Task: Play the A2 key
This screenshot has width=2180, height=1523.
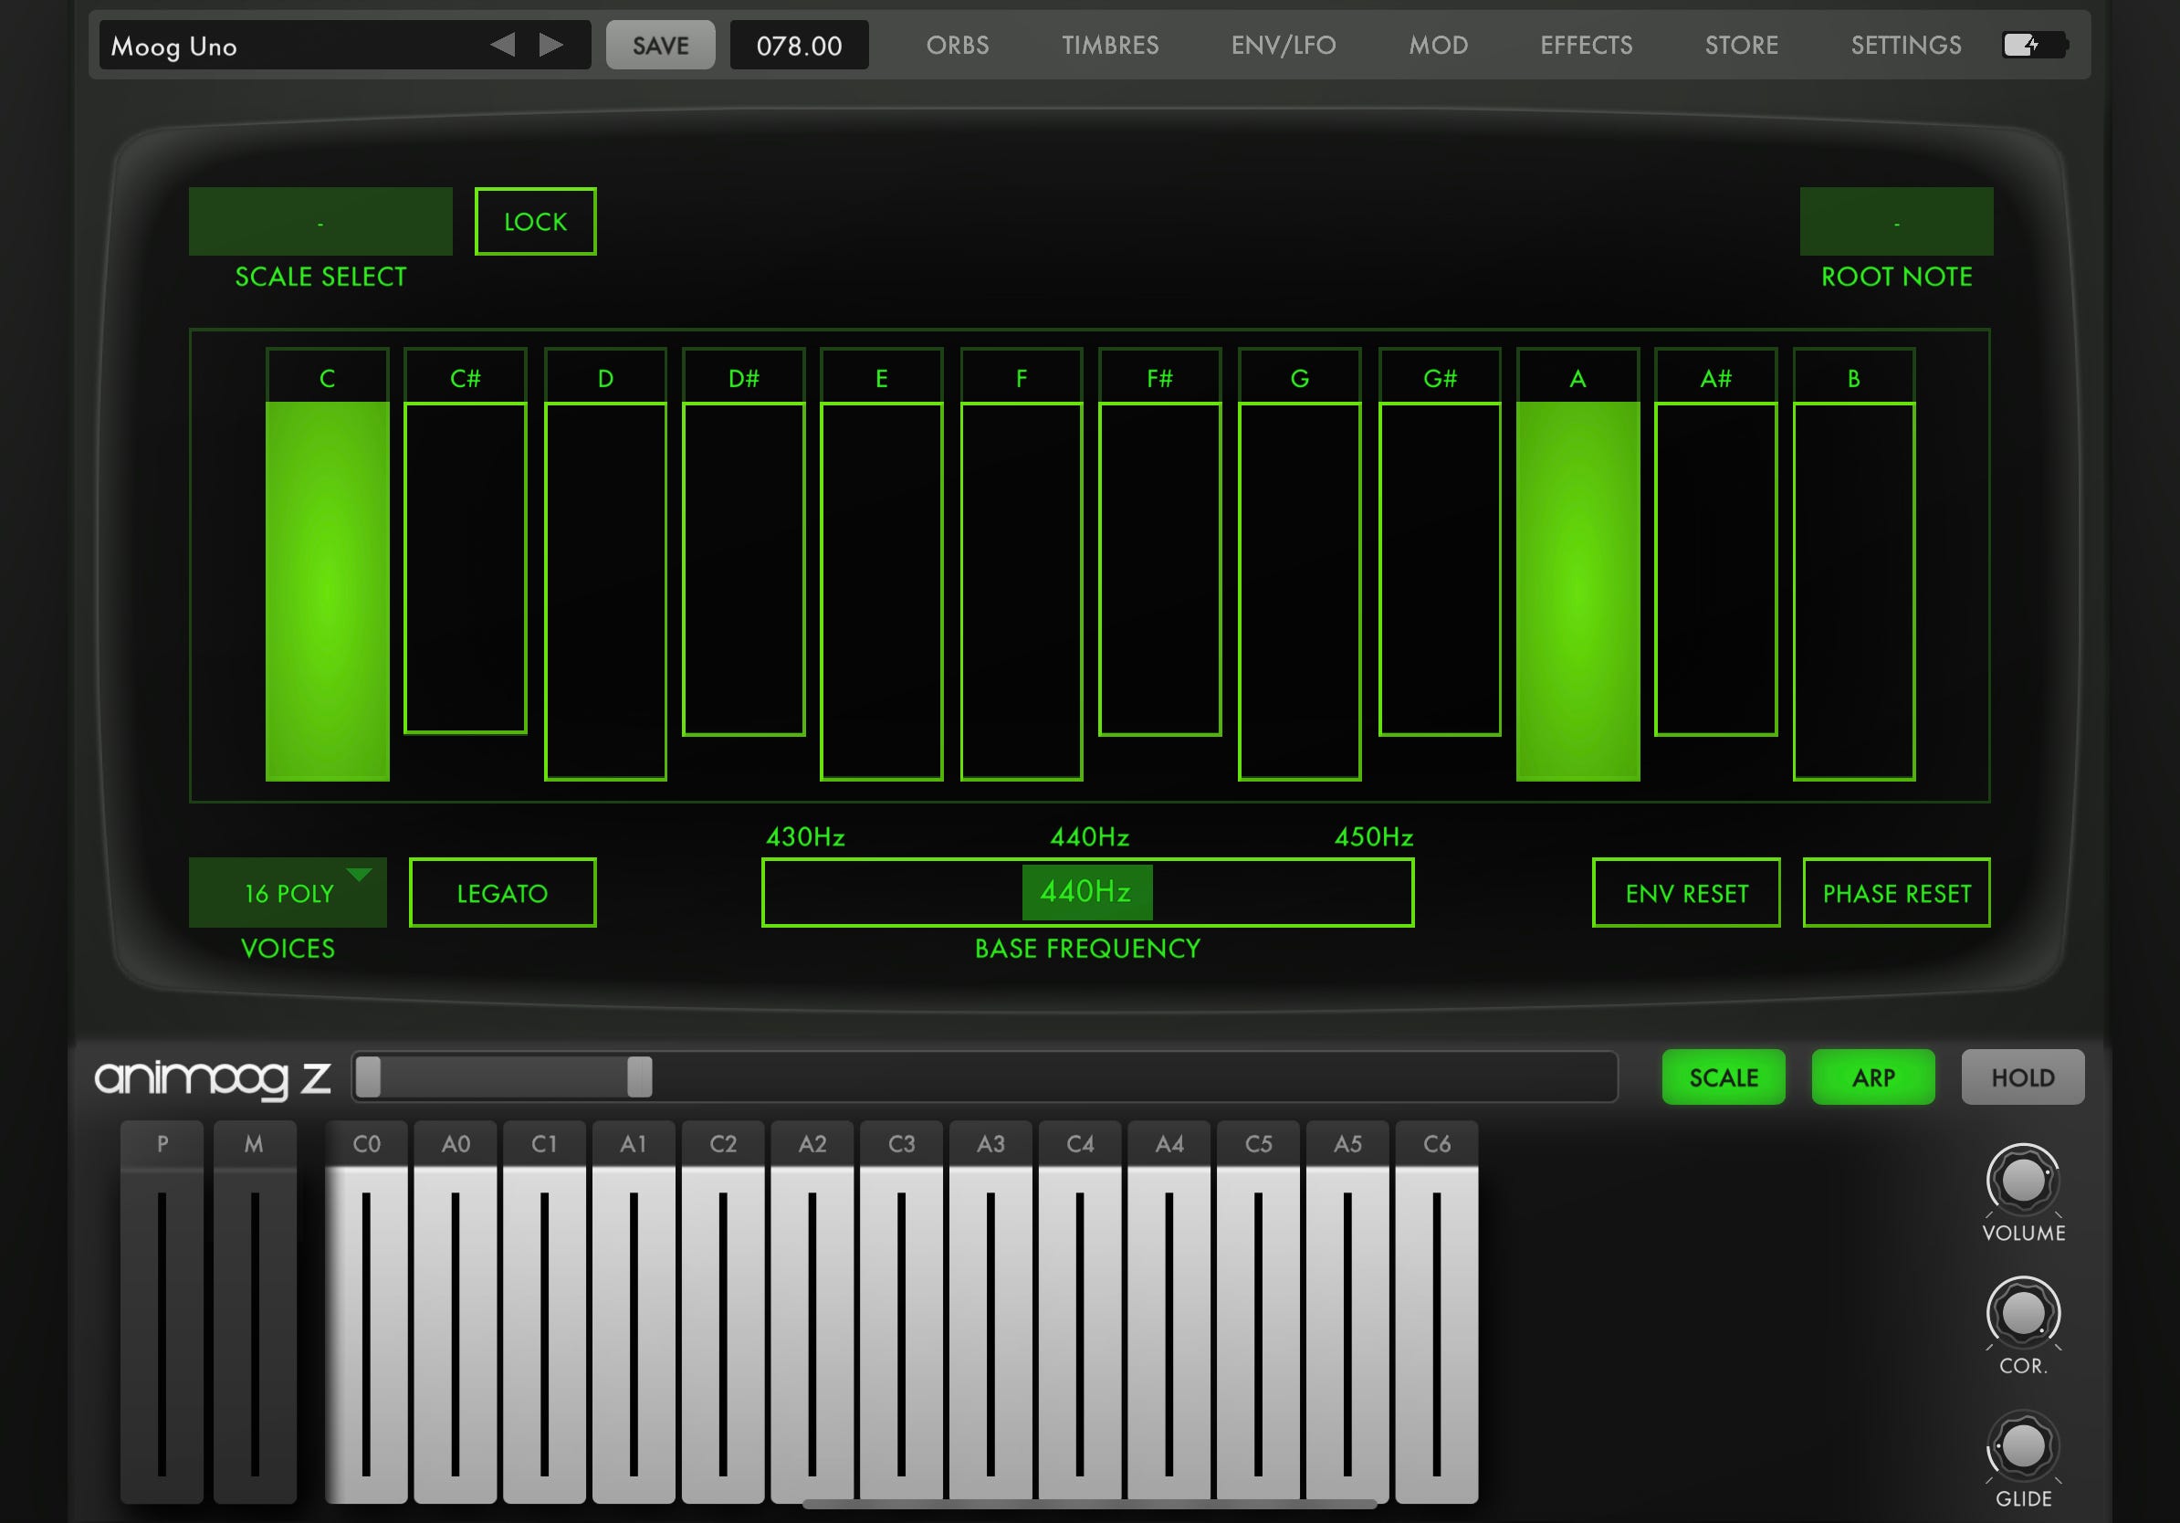Action: (x=812, y=1312)
